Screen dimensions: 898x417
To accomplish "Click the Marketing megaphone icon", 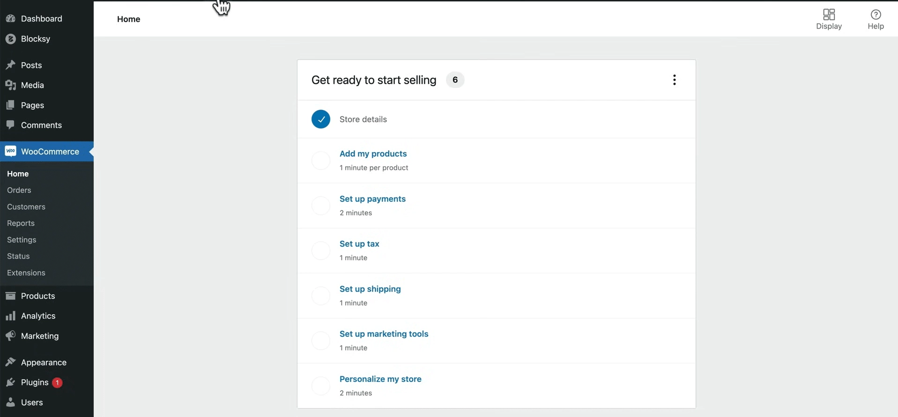I will 10,336.
